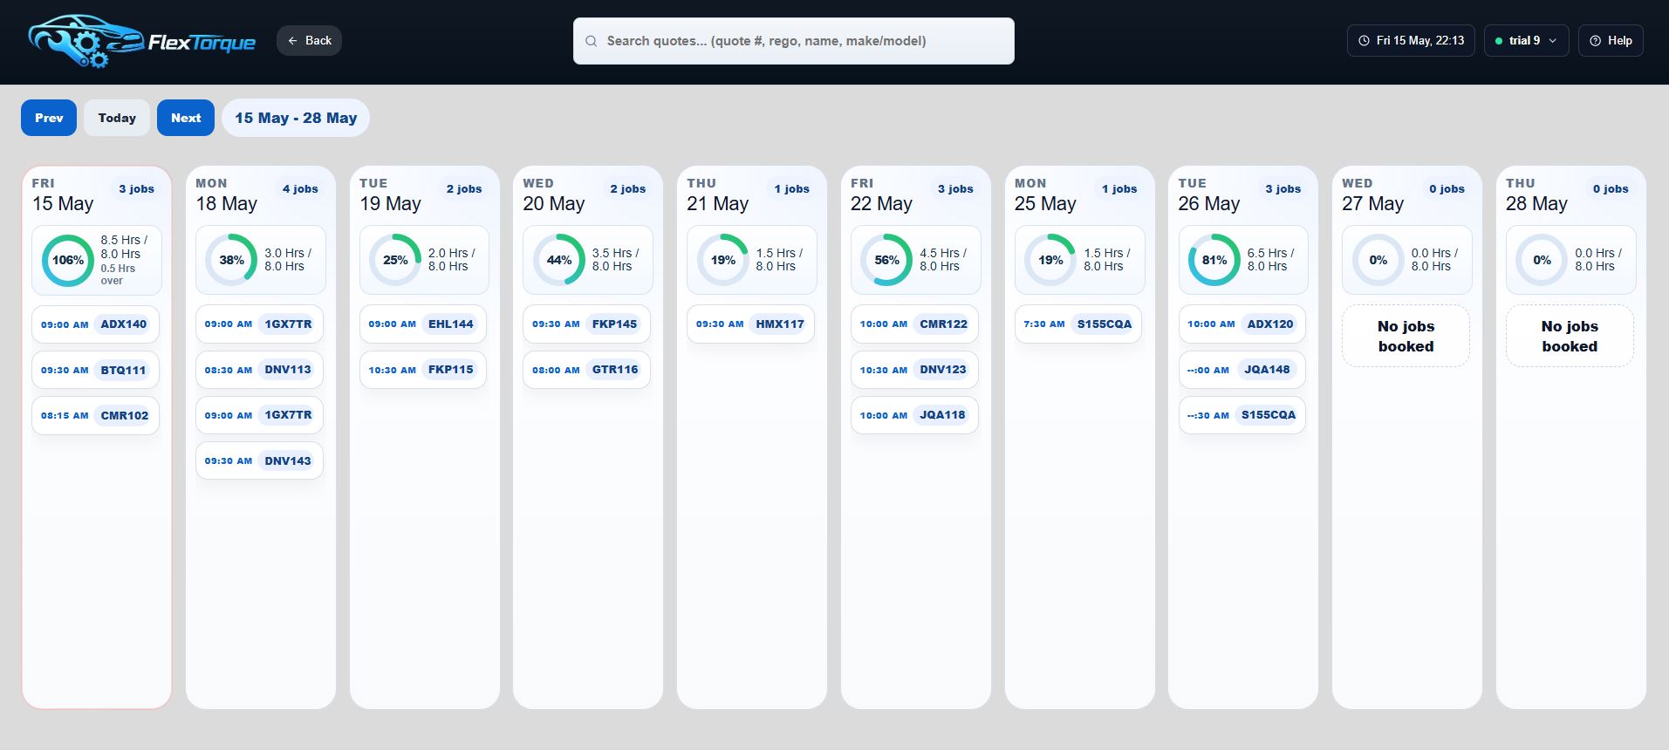1669x750 pixels.
Task: Open the DNV143 job
Action: pyautogui.click(x=259, y=461)
